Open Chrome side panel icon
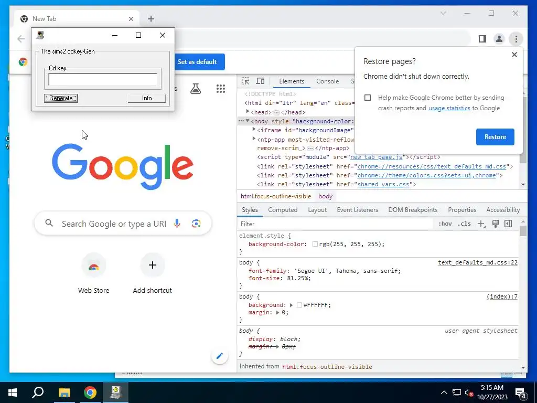 (482, 39)
